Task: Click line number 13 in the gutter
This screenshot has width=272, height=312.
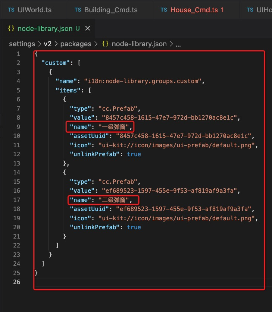Action: 17,163
